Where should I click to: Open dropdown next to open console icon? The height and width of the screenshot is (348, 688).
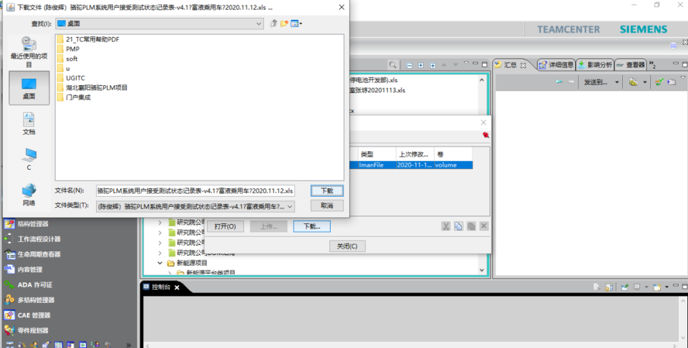point(666,287)
